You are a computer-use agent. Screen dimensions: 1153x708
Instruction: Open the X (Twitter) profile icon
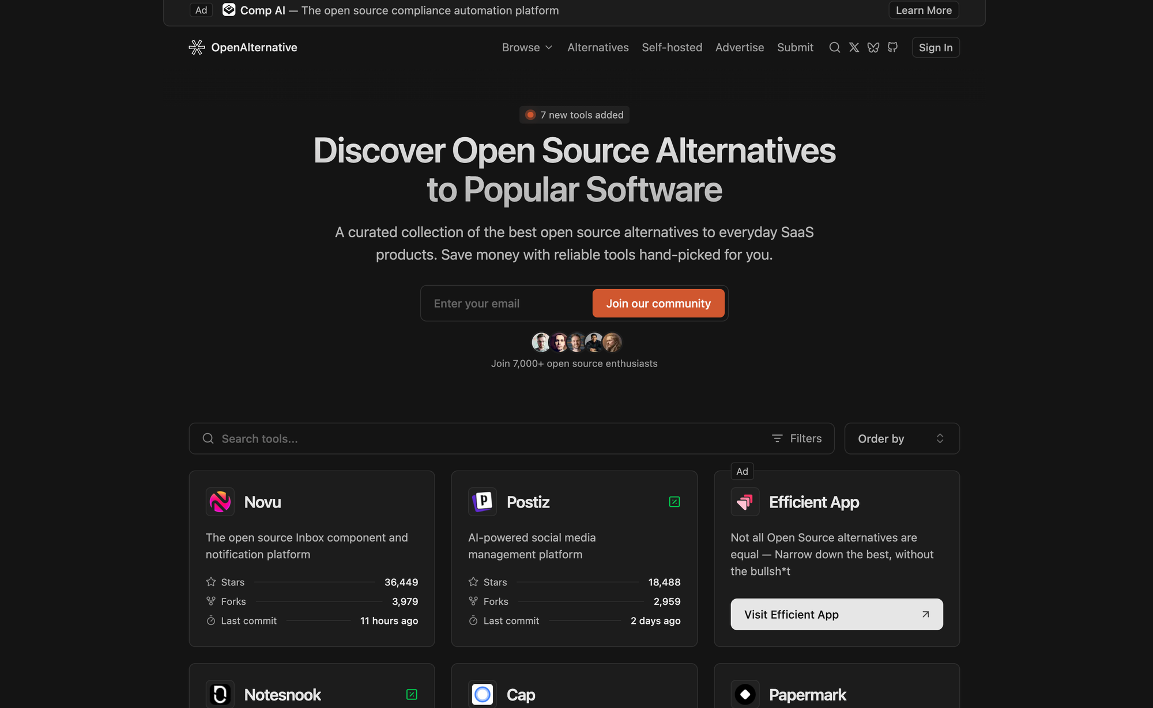click(x=854, y=47)
